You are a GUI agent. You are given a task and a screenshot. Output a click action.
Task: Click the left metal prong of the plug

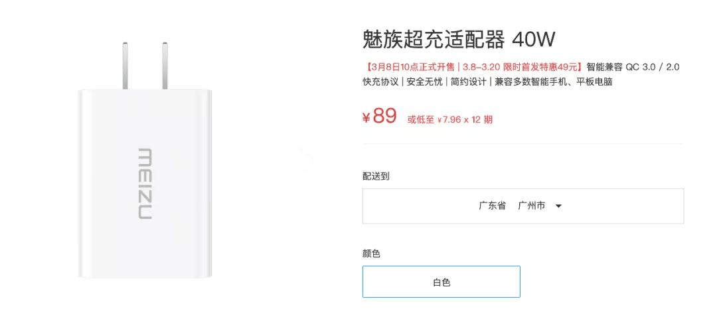coord(125,66)
